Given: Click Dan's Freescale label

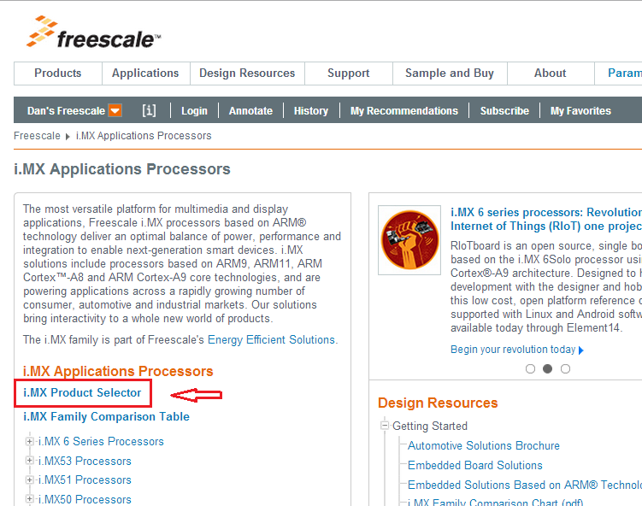Looking at the screenshot, I should tap(66, 111).
